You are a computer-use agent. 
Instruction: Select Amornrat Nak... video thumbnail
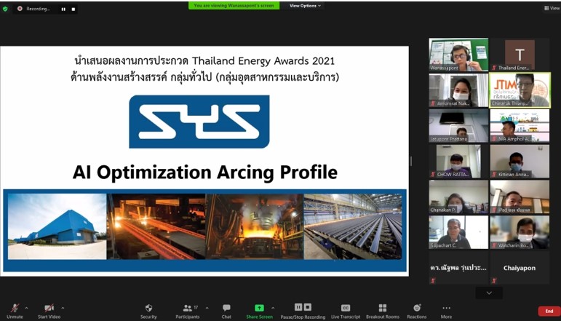click(458, 90)
